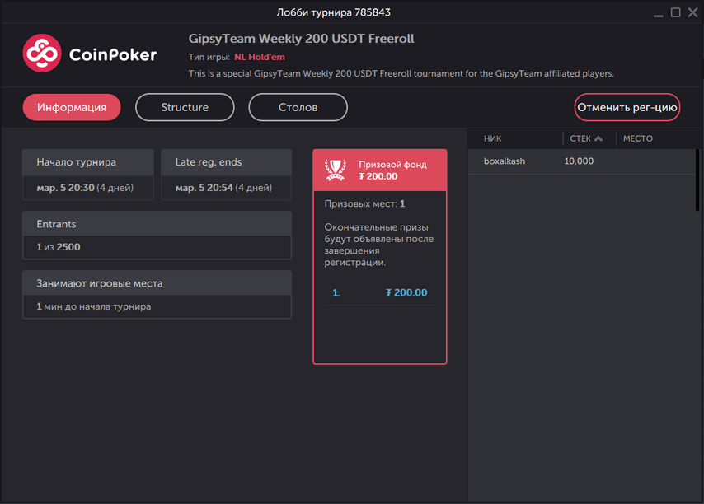Click the Начало турнира label

tap(77, 162)
